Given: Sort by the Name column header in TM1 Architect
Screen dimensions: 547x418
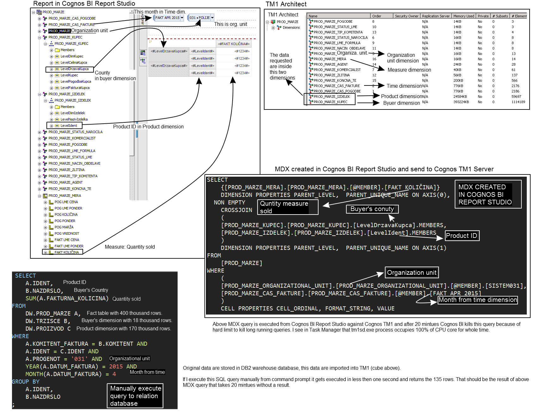Looking at the screenshot, I should click(338, 16).
